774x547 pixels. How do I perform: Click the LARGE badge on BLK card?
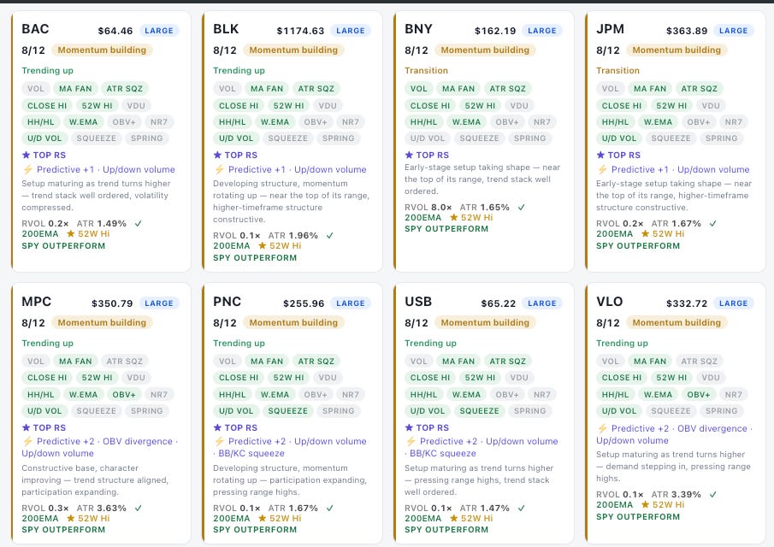coord(351,31)
